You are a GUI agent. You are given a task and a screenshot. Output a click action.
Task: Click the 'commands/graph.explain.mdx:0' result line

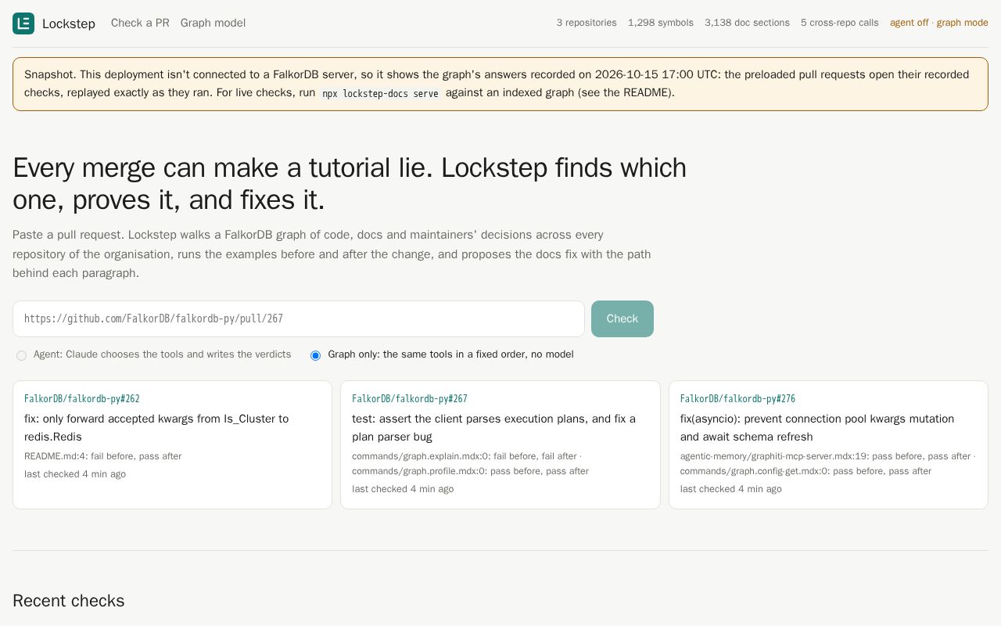click(467, 456)
